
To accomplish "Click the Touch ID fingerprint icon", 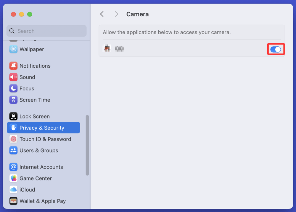I will click(13, 139).
